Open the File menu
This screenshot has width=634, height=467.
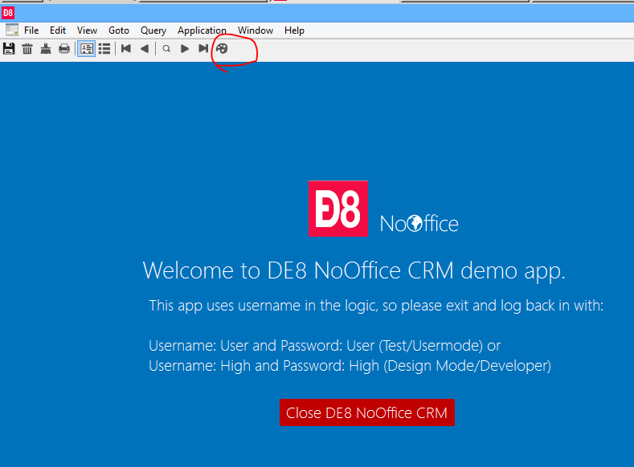point(31,30)
